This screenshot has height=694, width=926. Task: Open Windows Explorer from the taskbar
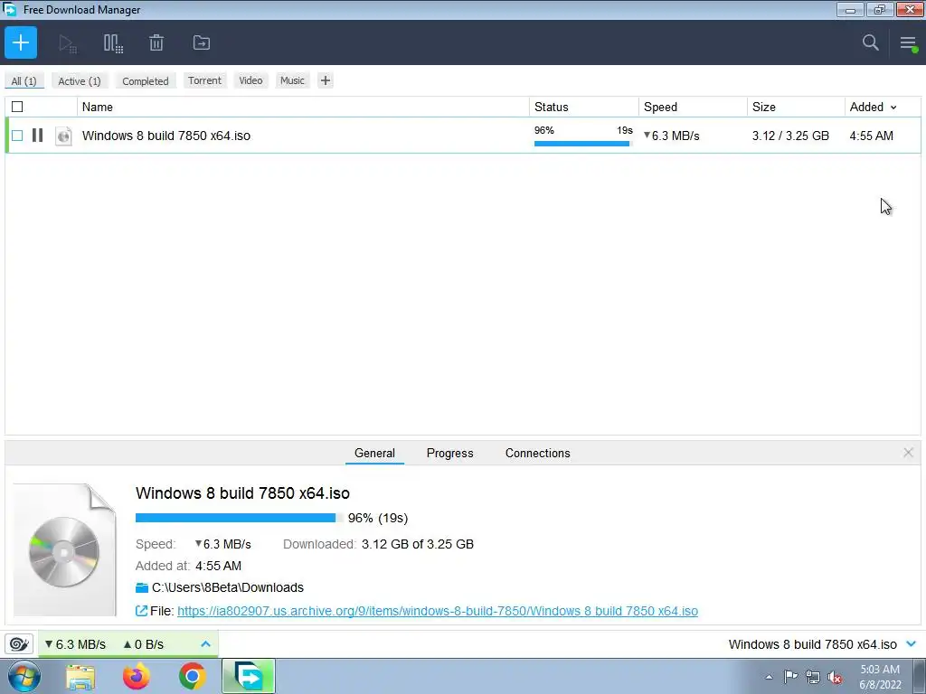click(x=80, y=677)
